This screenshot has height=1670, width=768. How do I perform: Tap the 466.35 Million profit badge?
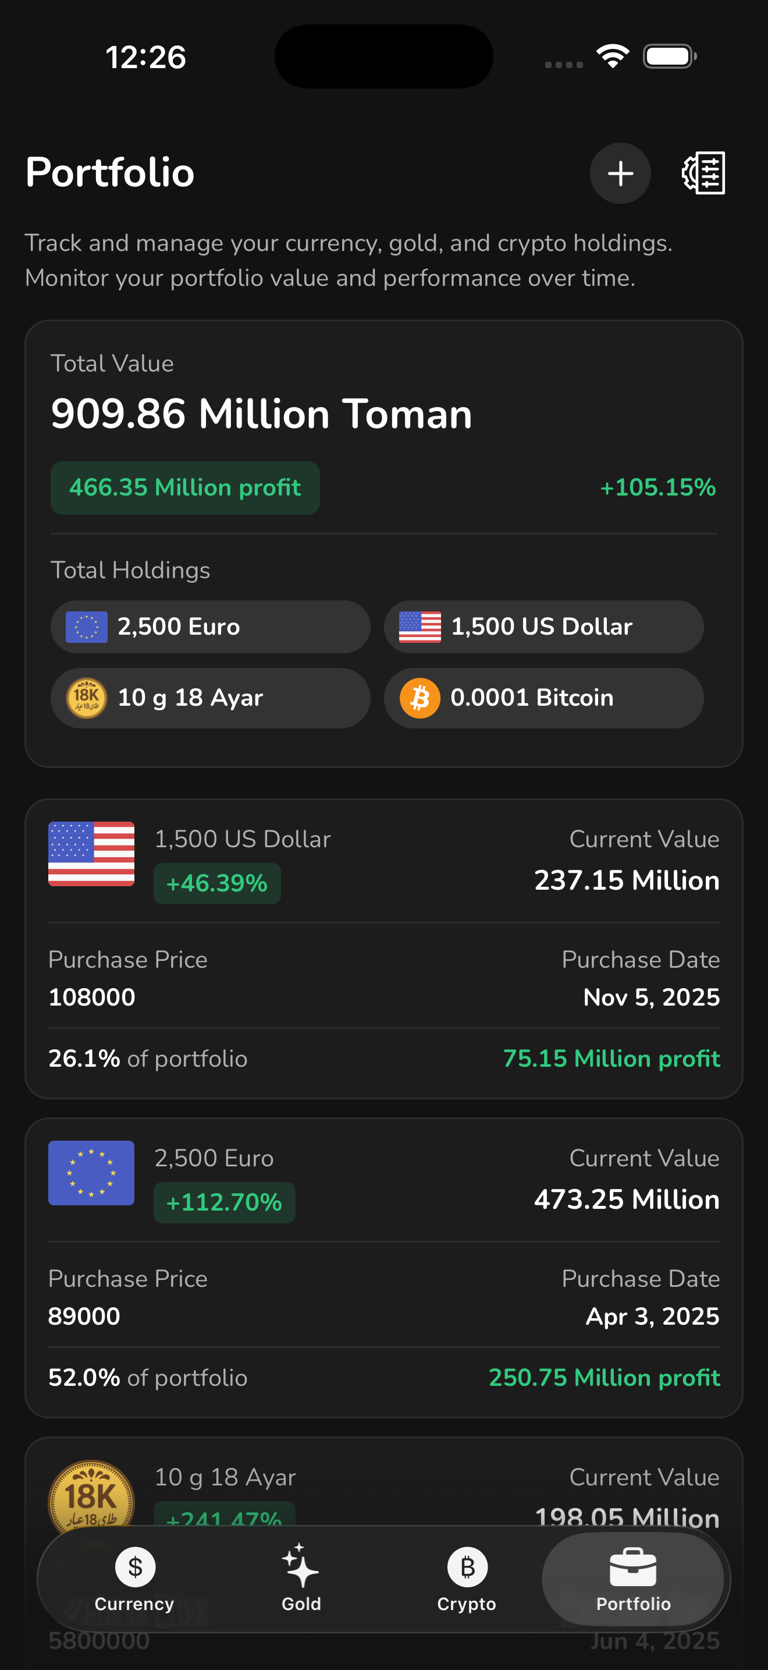click(x=185, y=488)
